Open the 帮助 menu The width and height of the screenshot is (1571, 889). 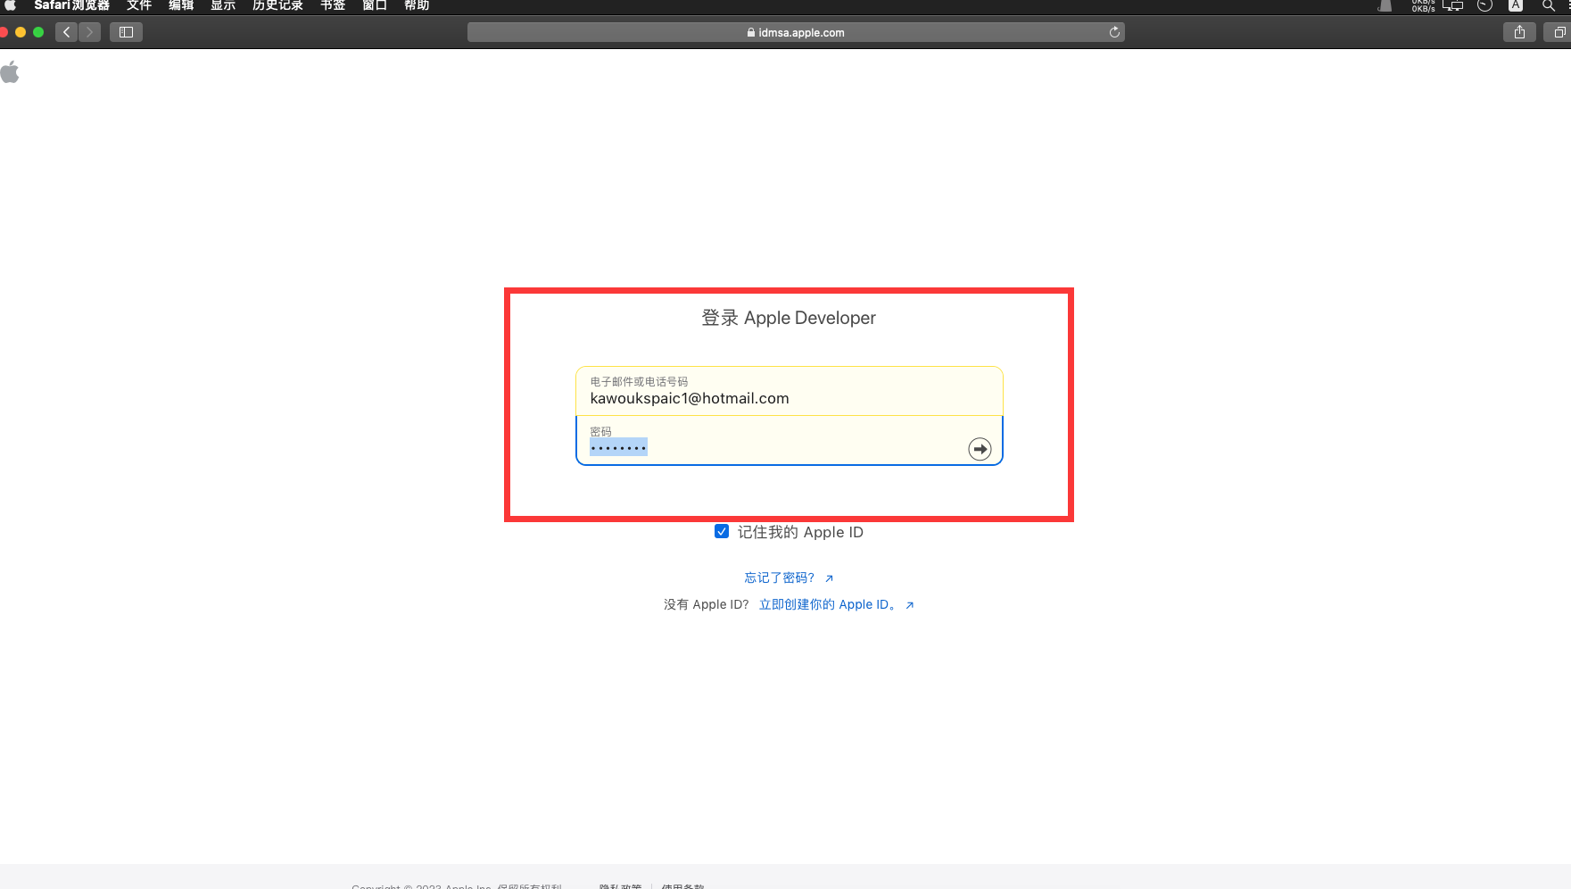tap(417, 5)
